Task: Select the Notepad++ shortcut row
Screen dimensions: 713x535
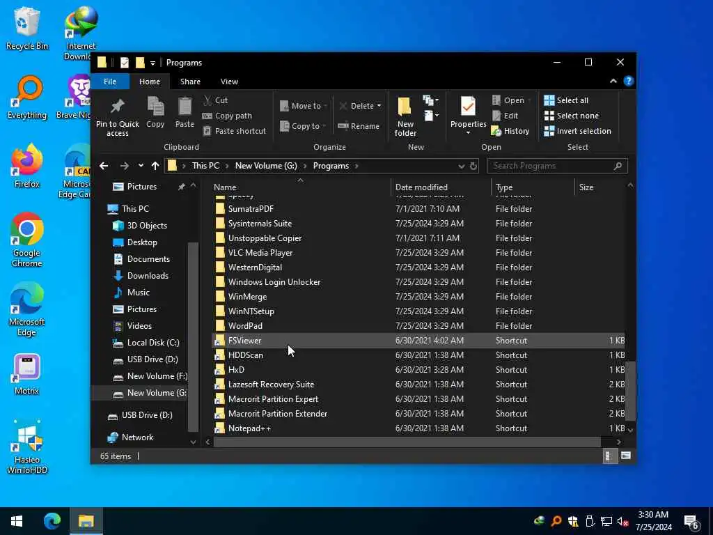Action: tap(418, 428)
